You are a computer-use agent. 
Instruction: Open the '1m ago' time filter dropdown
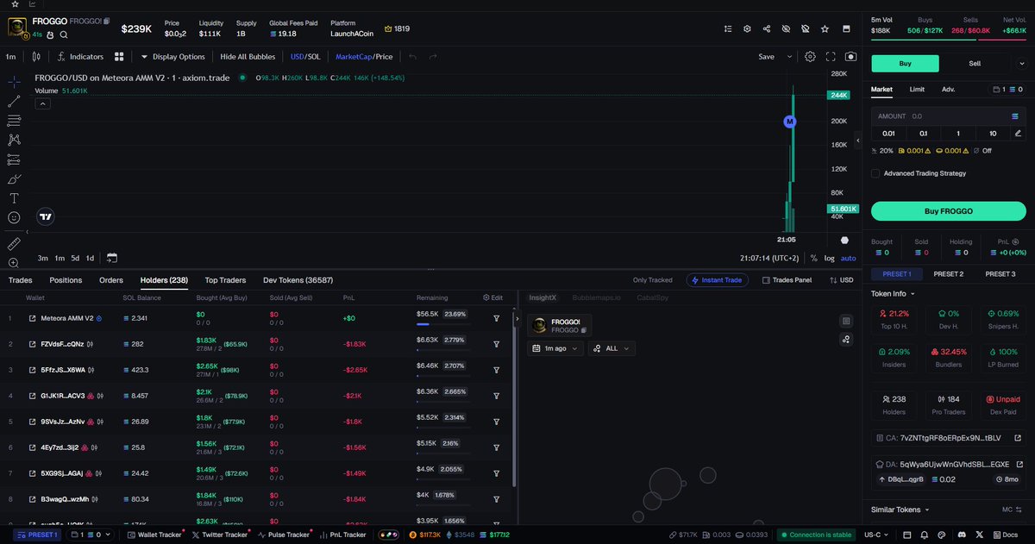555,348
